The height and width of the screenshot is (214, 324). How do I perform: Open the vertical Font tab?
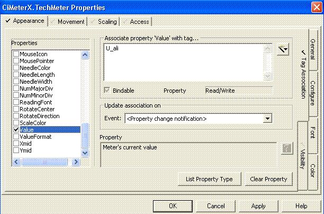click(x=312, y=132)
